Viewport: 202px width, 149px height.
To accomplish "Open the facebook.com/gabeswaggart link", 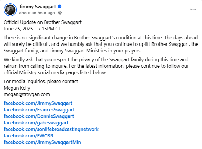I will coord(36,123).
